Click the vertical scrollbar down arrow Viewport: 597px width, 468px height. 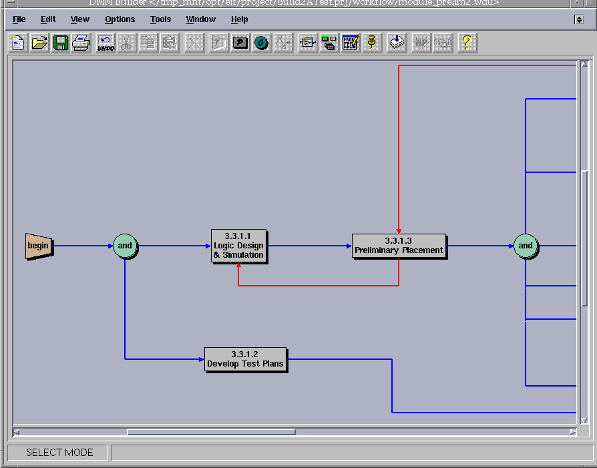click(x=584, y=420)
